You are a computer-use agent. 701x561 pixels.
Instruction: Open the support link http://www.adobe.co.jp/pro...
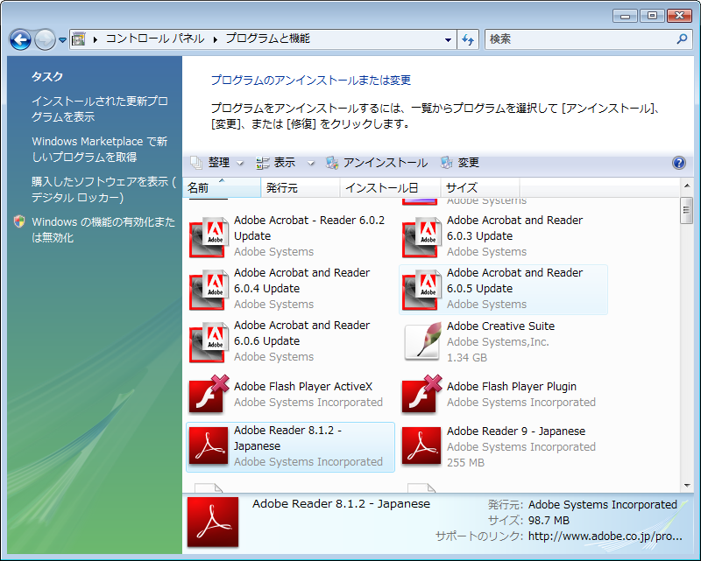tap(605, 536)
